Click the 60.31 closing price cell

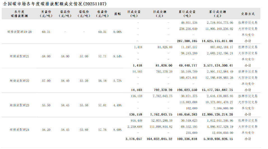[102, 32]
